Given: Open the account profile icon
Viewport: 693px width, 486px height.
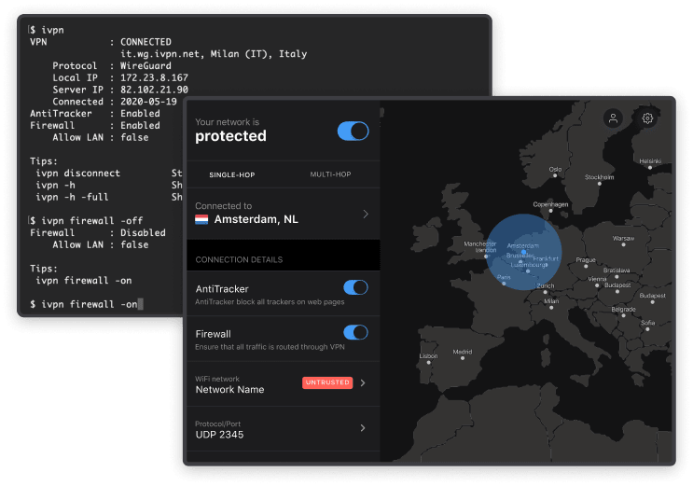Looking at the screenshot, I should click(x=613, y=118).
